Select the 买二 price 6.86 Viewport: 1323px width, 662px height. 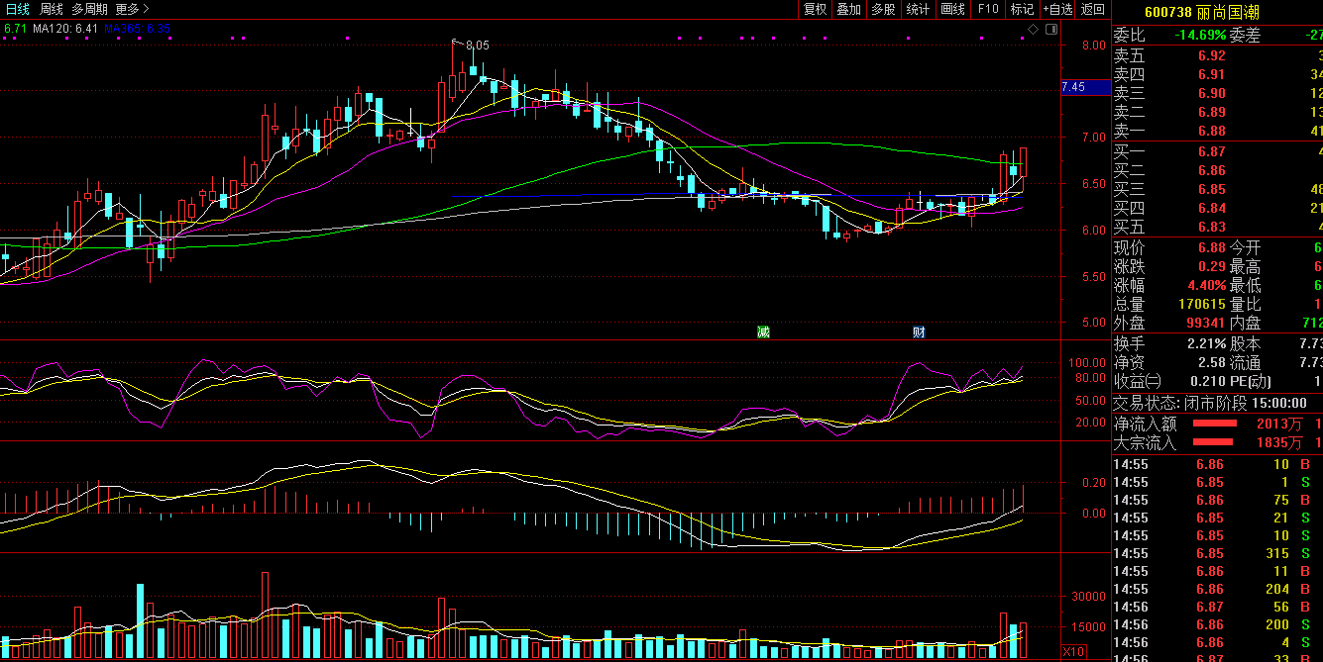tap(1211, 170)
